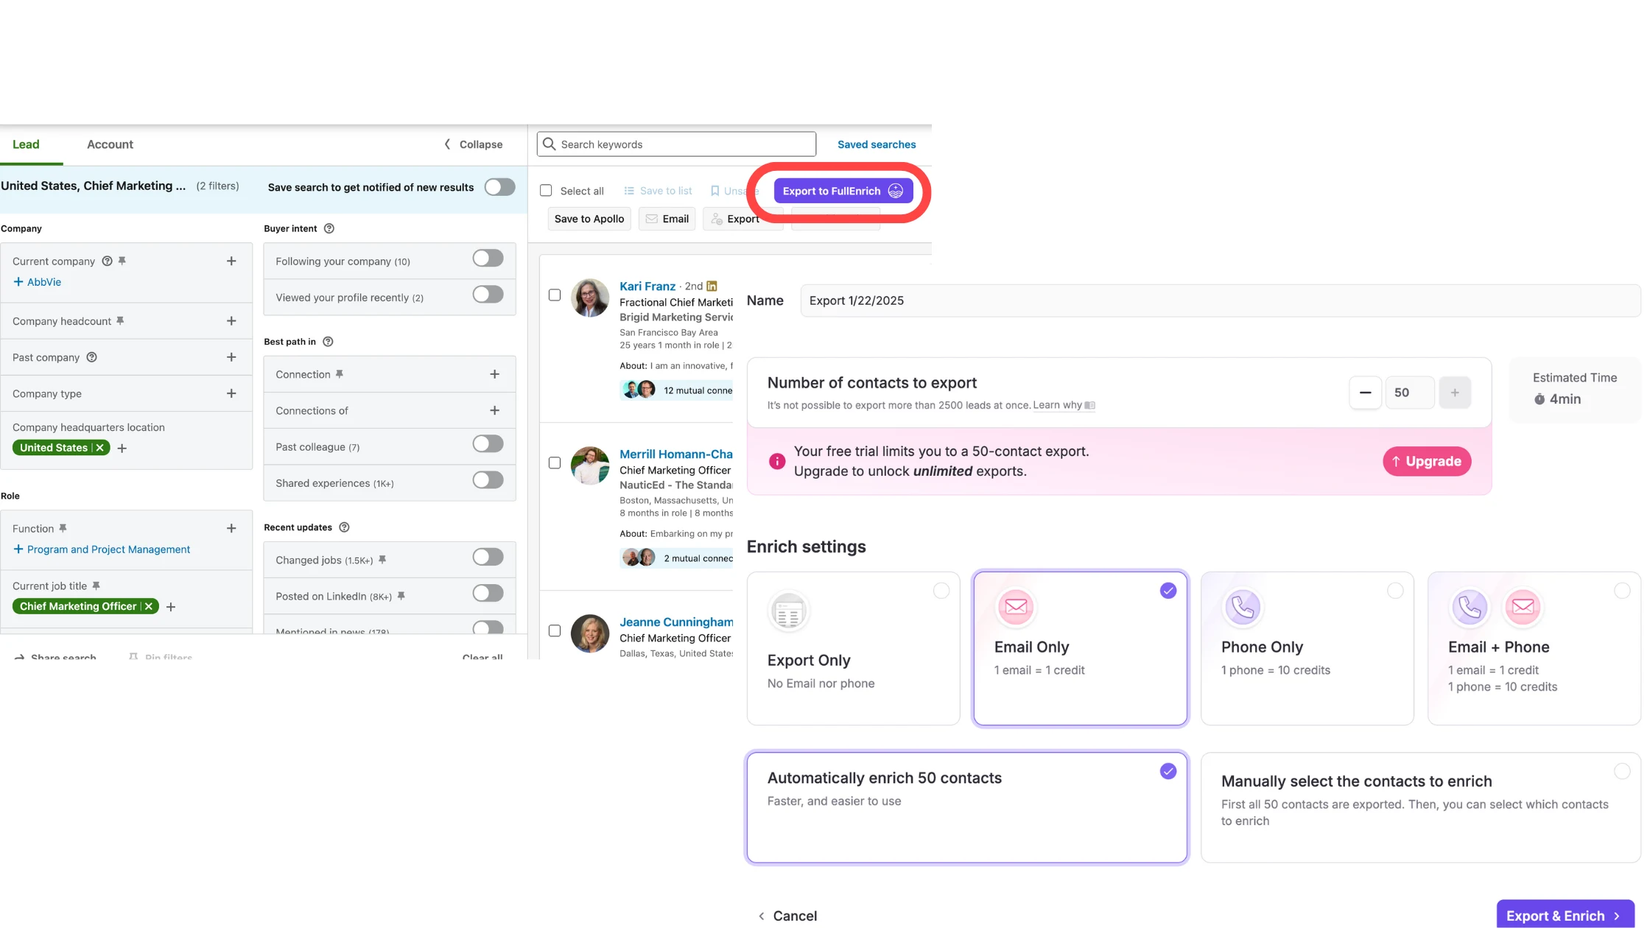The width and height of the screenshot is (1650, 928).
Task: Expand Connections of filter
Action: [x=495, y=410]
